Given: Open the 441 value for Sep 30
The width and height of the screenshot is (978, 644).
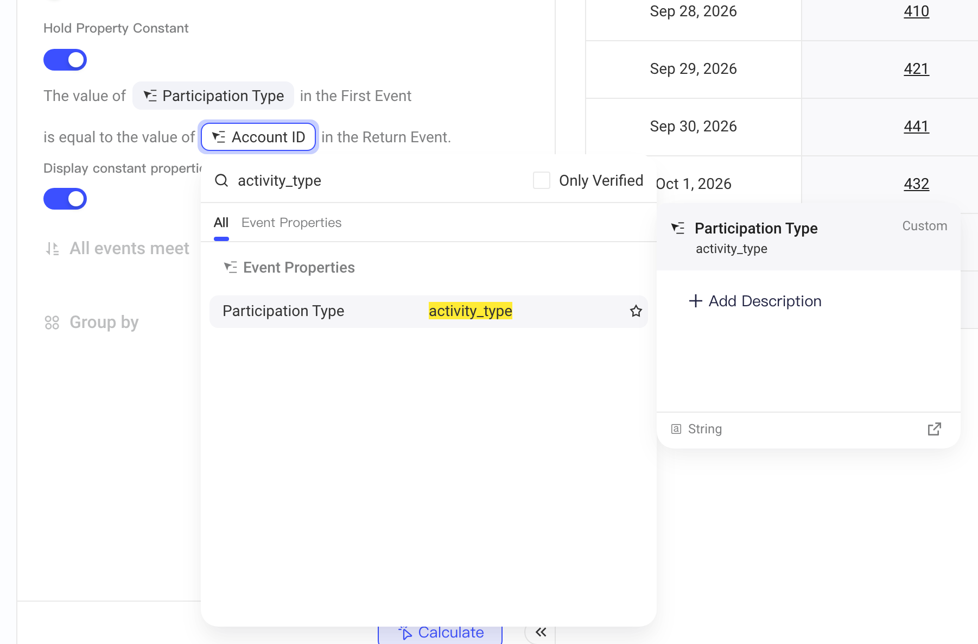Looking at the screenshot, I should point(916,127).
